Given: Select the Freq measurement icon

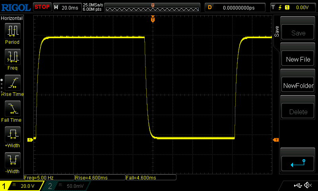Looking at the screenshot, I should pyautogui.click(x=12, y=57).
